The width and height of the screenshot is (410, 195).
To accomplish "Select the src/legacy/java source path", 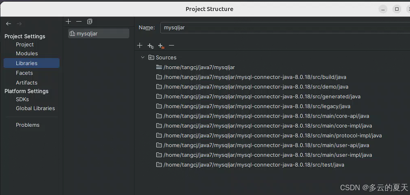I will (257, 106).
